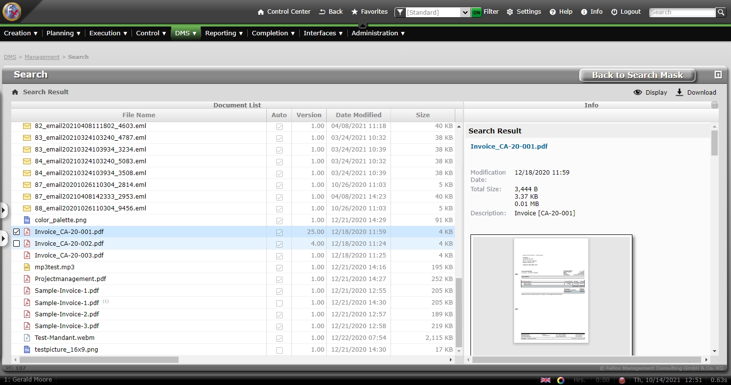The height and width of the screenshot is (385, 731).
Task: Uncheck the selection box for Invoice_CA-20-001.pdf
Action: (x=16, y=232)
